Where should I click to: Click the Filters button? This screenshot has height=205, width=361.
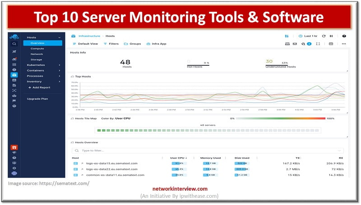point(111,44)
